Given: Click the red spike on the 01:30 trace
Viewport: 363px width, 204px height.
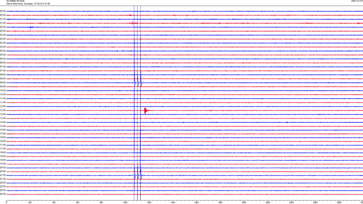Looking at the screenshot, I should 132,23.
